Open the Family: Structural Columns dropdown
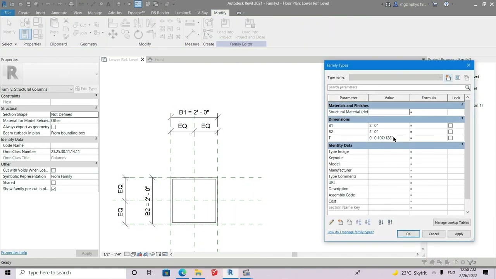 [37, 89]
